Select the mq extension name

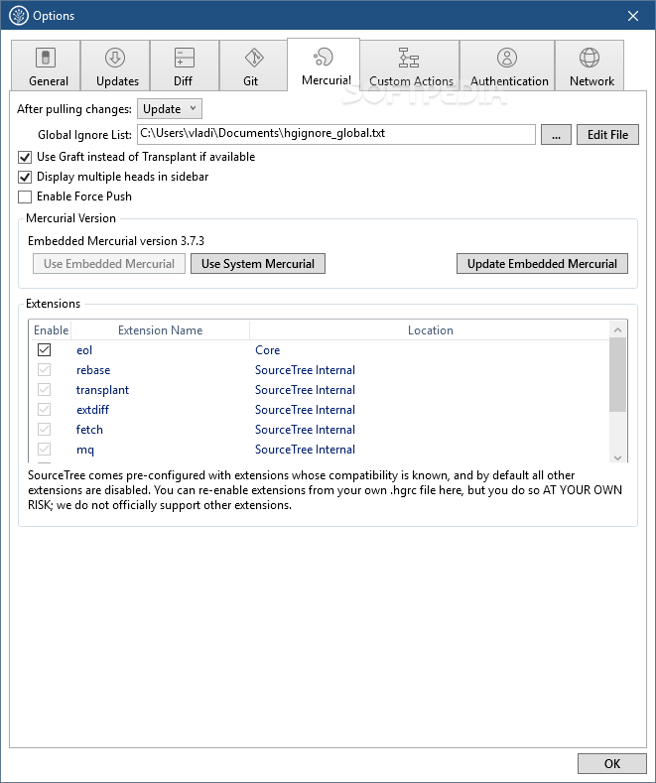point(85,450)
